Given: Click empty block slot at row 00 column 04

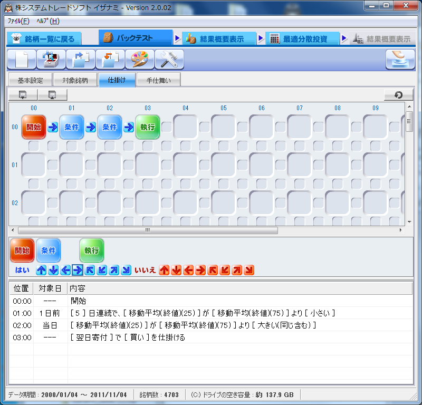Looking at the screenshot, I should click(x=186, y=127).
